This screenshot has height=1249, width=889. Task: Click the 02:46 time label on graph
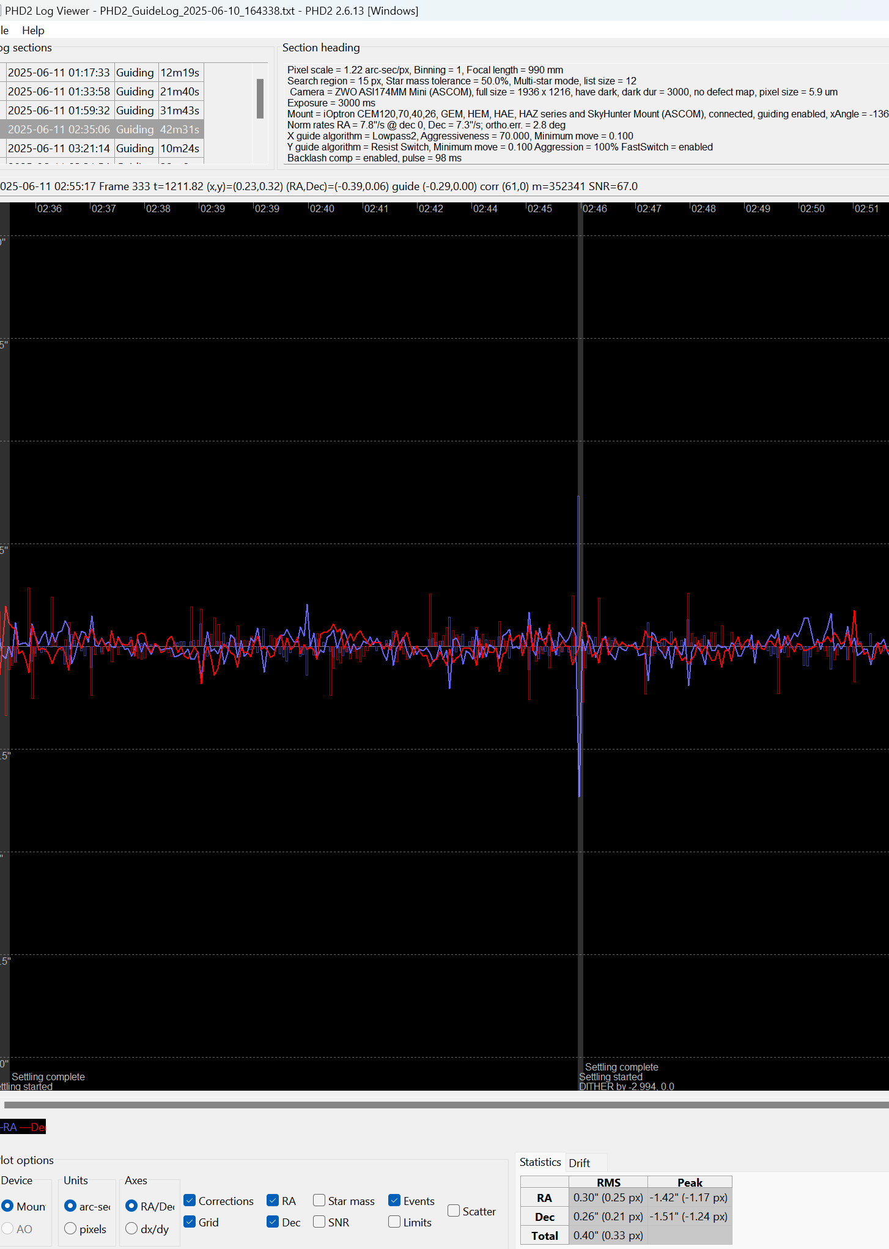594,208
